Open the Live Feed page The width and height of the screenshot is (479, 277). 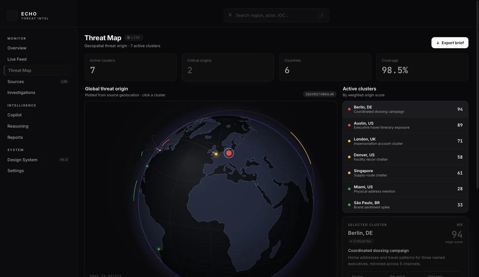tap(38, 59)
